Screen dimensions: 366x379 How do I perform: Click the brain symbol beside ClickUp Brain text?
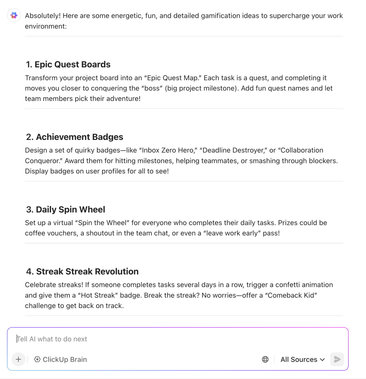point(37,359)
